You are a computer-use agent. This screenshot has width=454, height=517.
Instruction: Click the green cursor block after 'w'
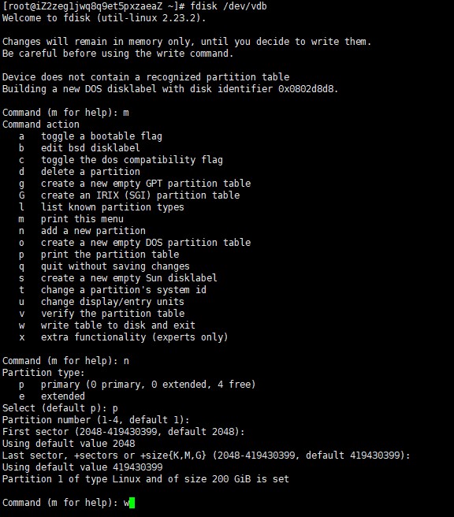(132, 503)
